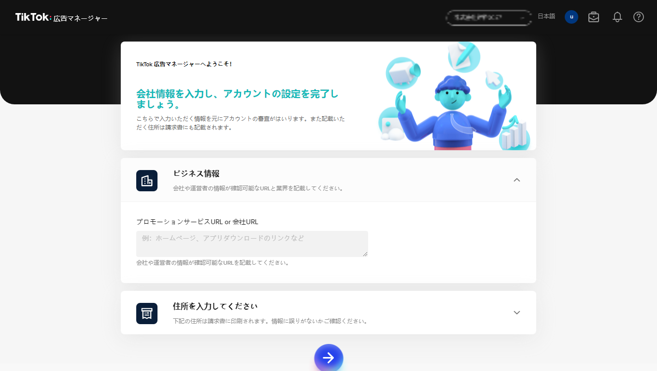Click the 住所を入力してください section heading

[x=215, y=306]
